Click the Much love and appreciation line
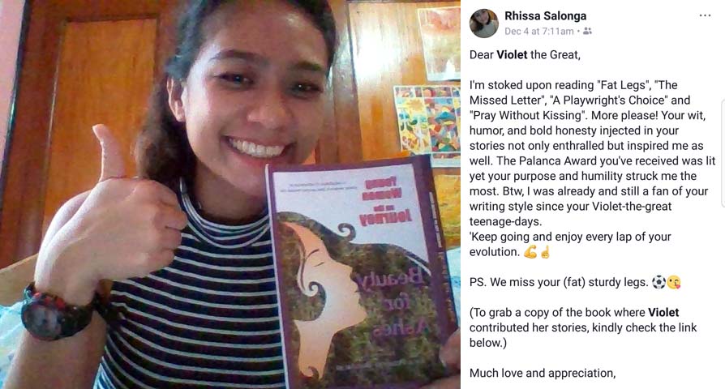725x389 pixels. click(x=543, y=373)
